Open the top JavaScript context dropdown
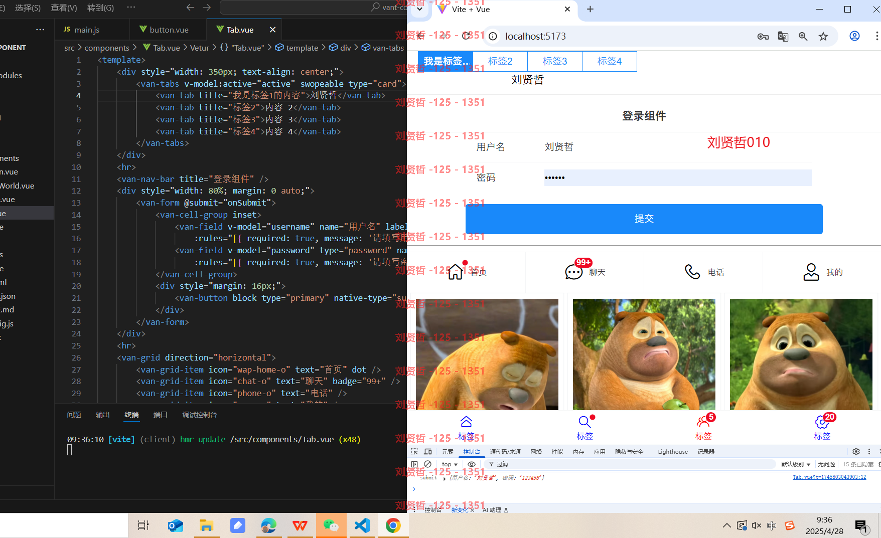Screen dimensions: 881x538 [x=450, y=464]
